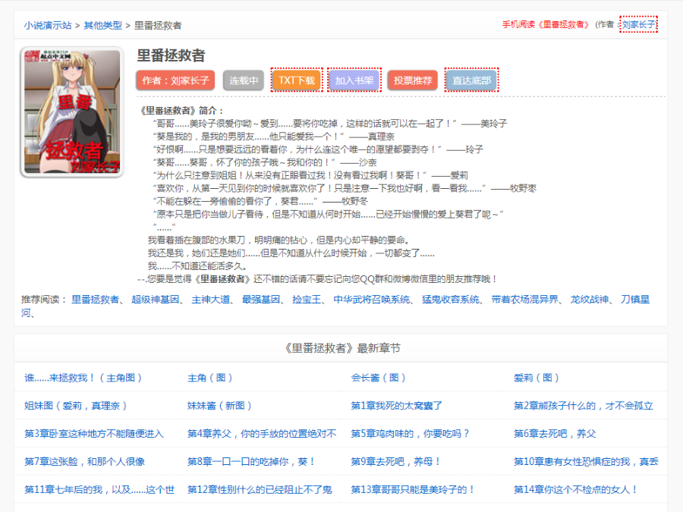
Task: Click the 加入书架 button
Action: [x=354, y=80]
